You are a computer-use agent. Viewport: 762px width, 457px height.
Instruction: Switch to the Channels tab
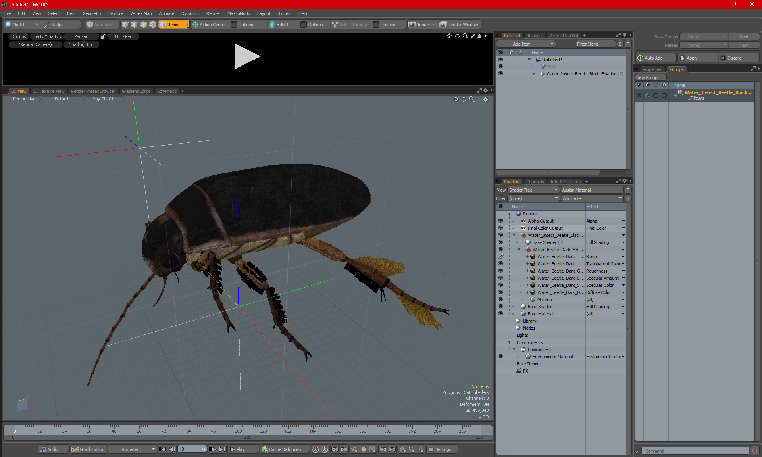[x=535, y=182]
